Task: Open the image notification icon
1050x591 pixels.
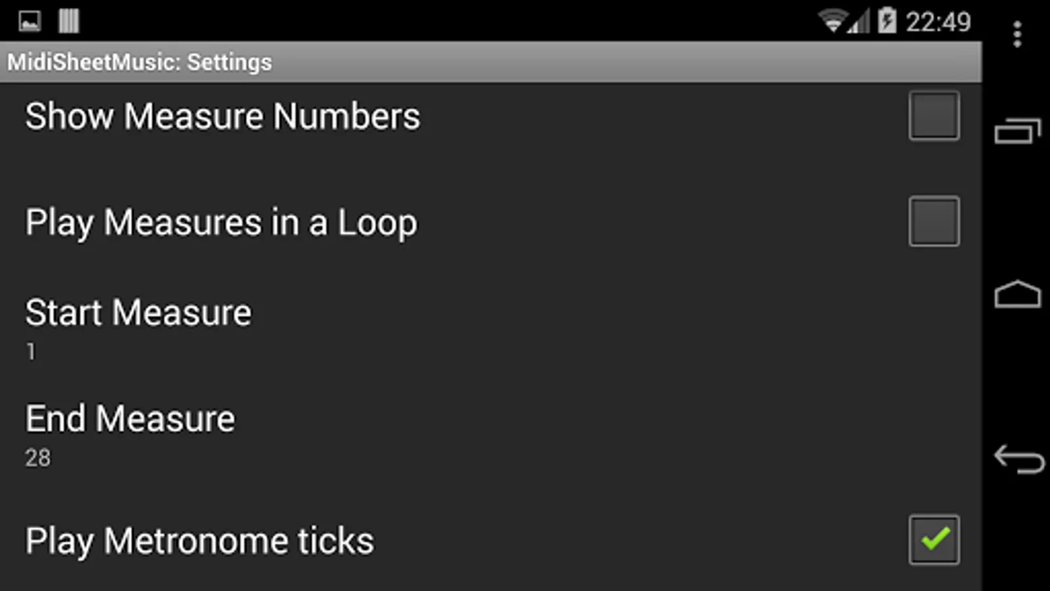Action: 30,21
